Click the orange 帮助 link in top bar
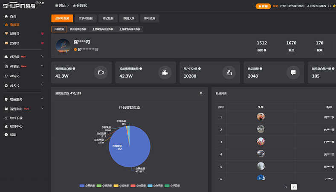336x192 pixels. pyautogui.click(x=275, y=6)
